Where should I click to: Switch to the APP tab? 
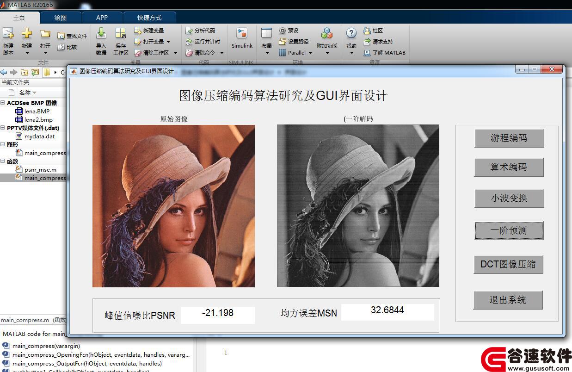pyautogui.click(x=102, y=18)
